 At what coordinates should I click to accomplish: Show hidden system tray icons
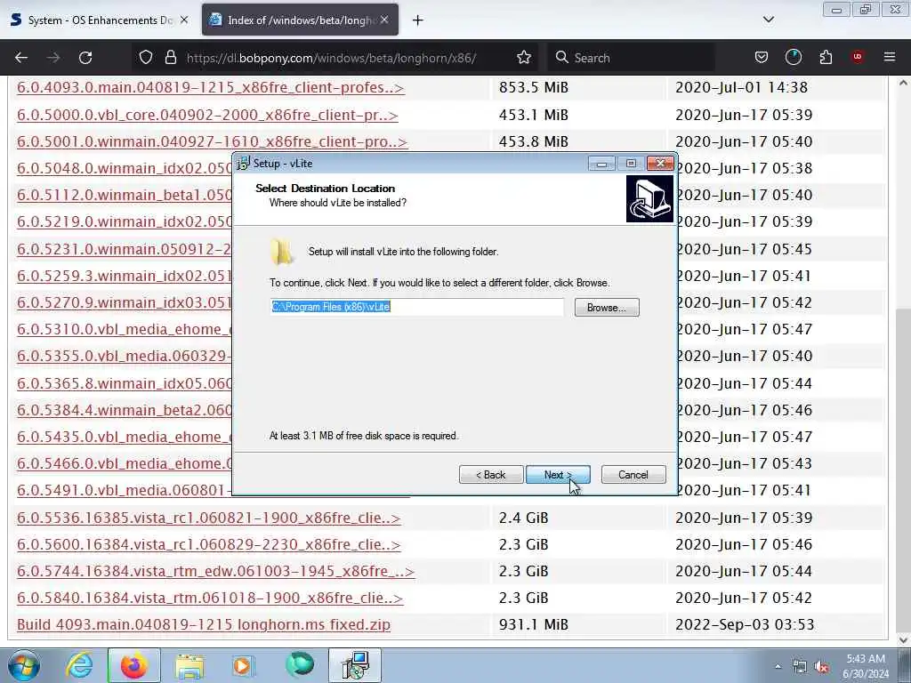[x=778, y=667]
